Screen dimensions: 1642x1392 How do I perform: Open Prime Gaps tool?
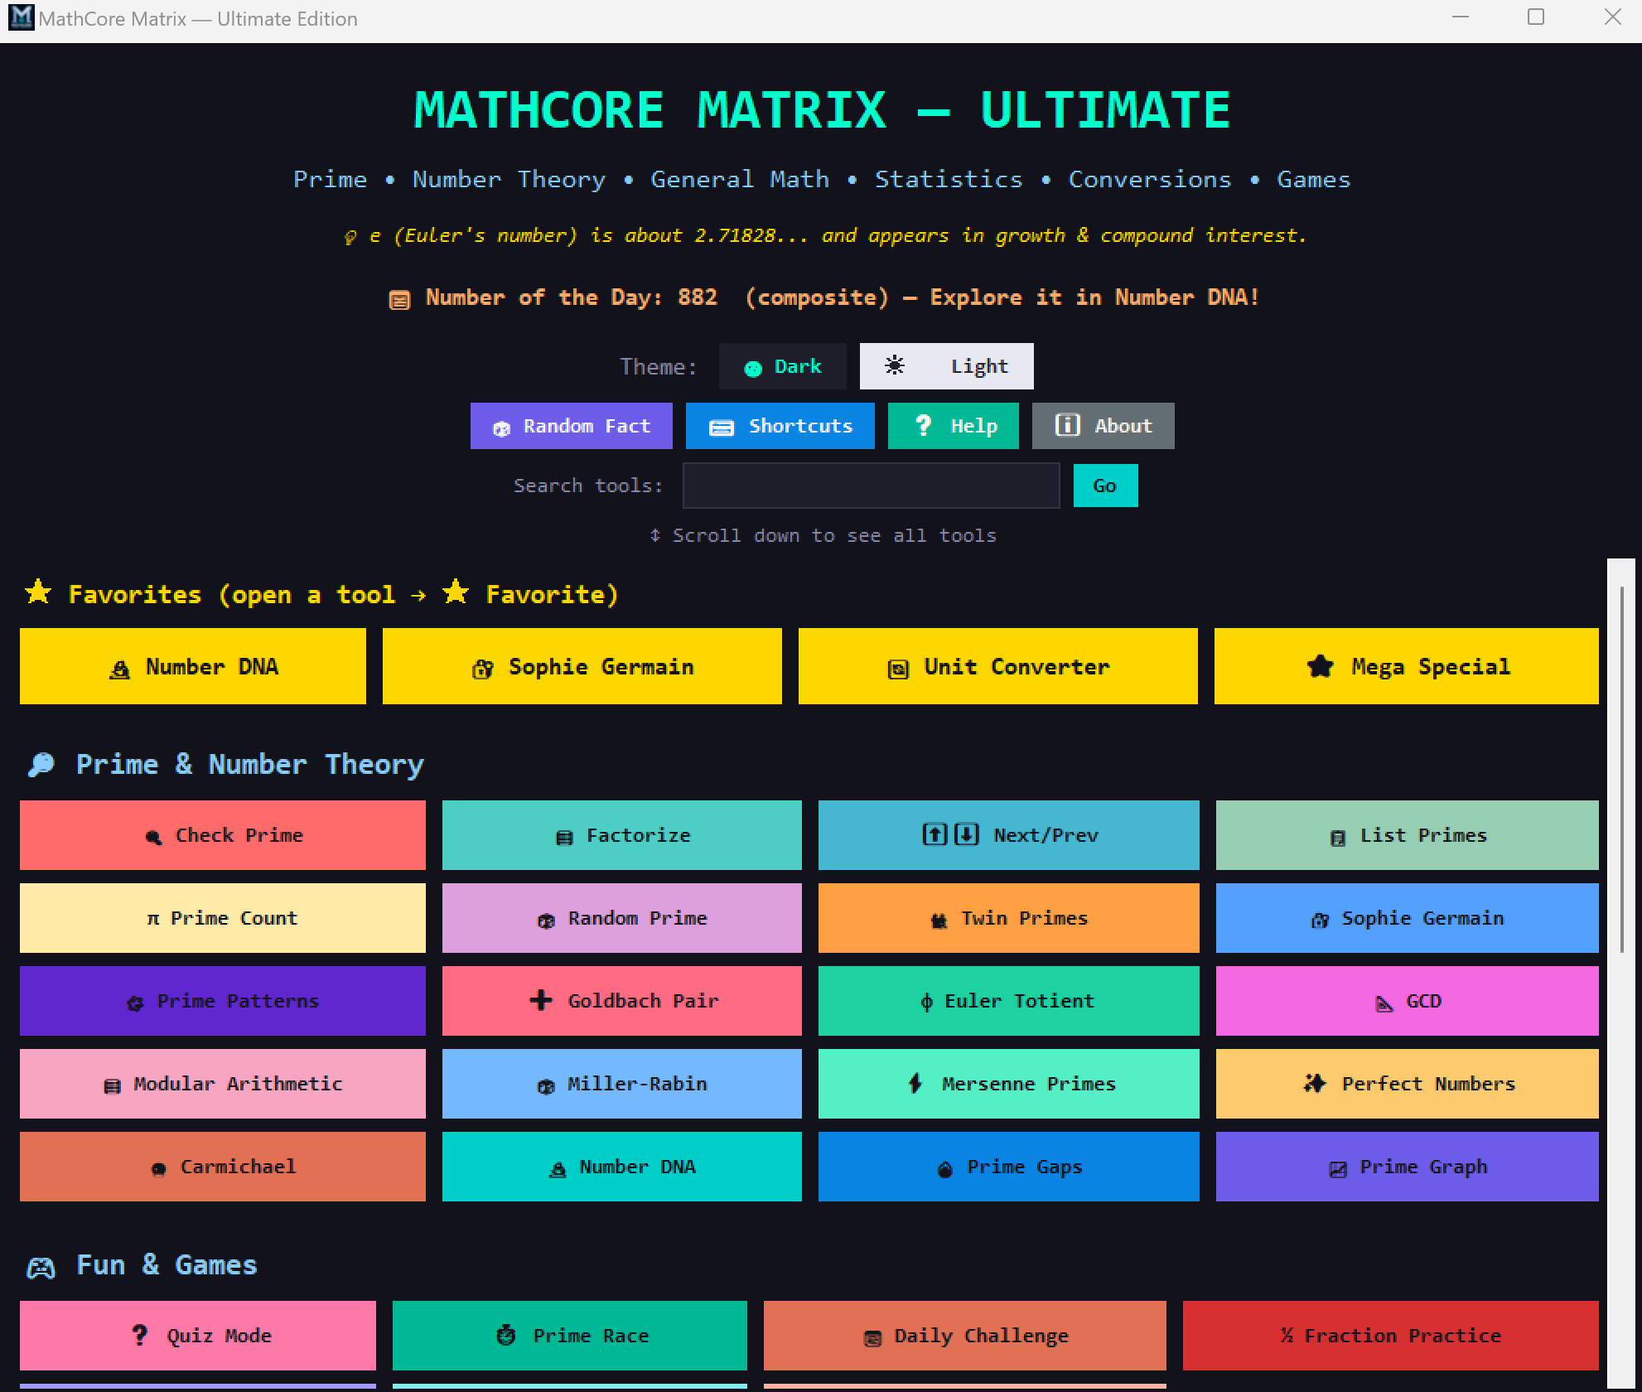coord(1008,1167)
